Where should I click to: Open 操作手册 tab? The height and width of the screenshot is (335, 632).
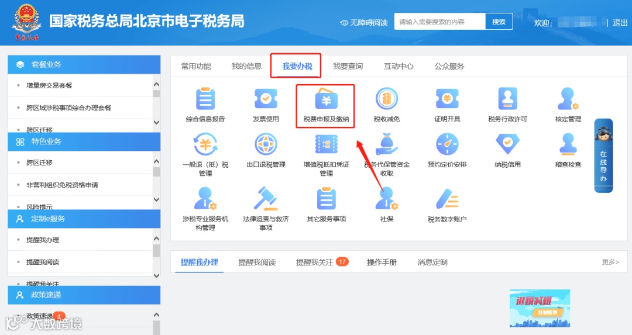(382, 262)
